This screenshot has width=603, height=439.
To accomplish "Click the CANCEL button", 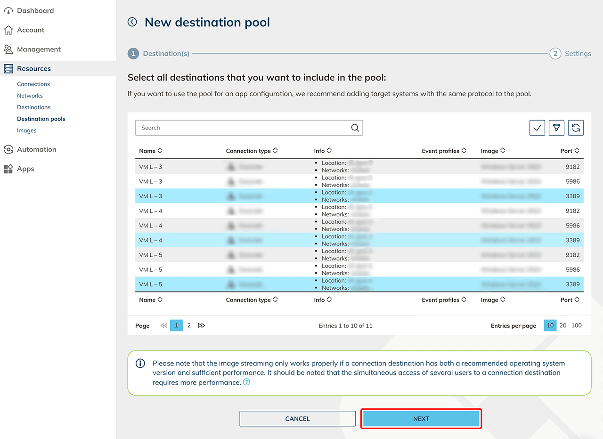I will tap(297, 419).
